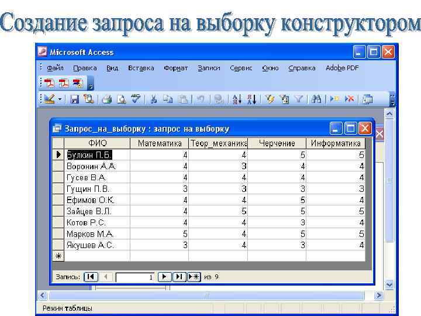Click the Find binoculars icon
Screen dimensions: 421x316
[316, 99]
